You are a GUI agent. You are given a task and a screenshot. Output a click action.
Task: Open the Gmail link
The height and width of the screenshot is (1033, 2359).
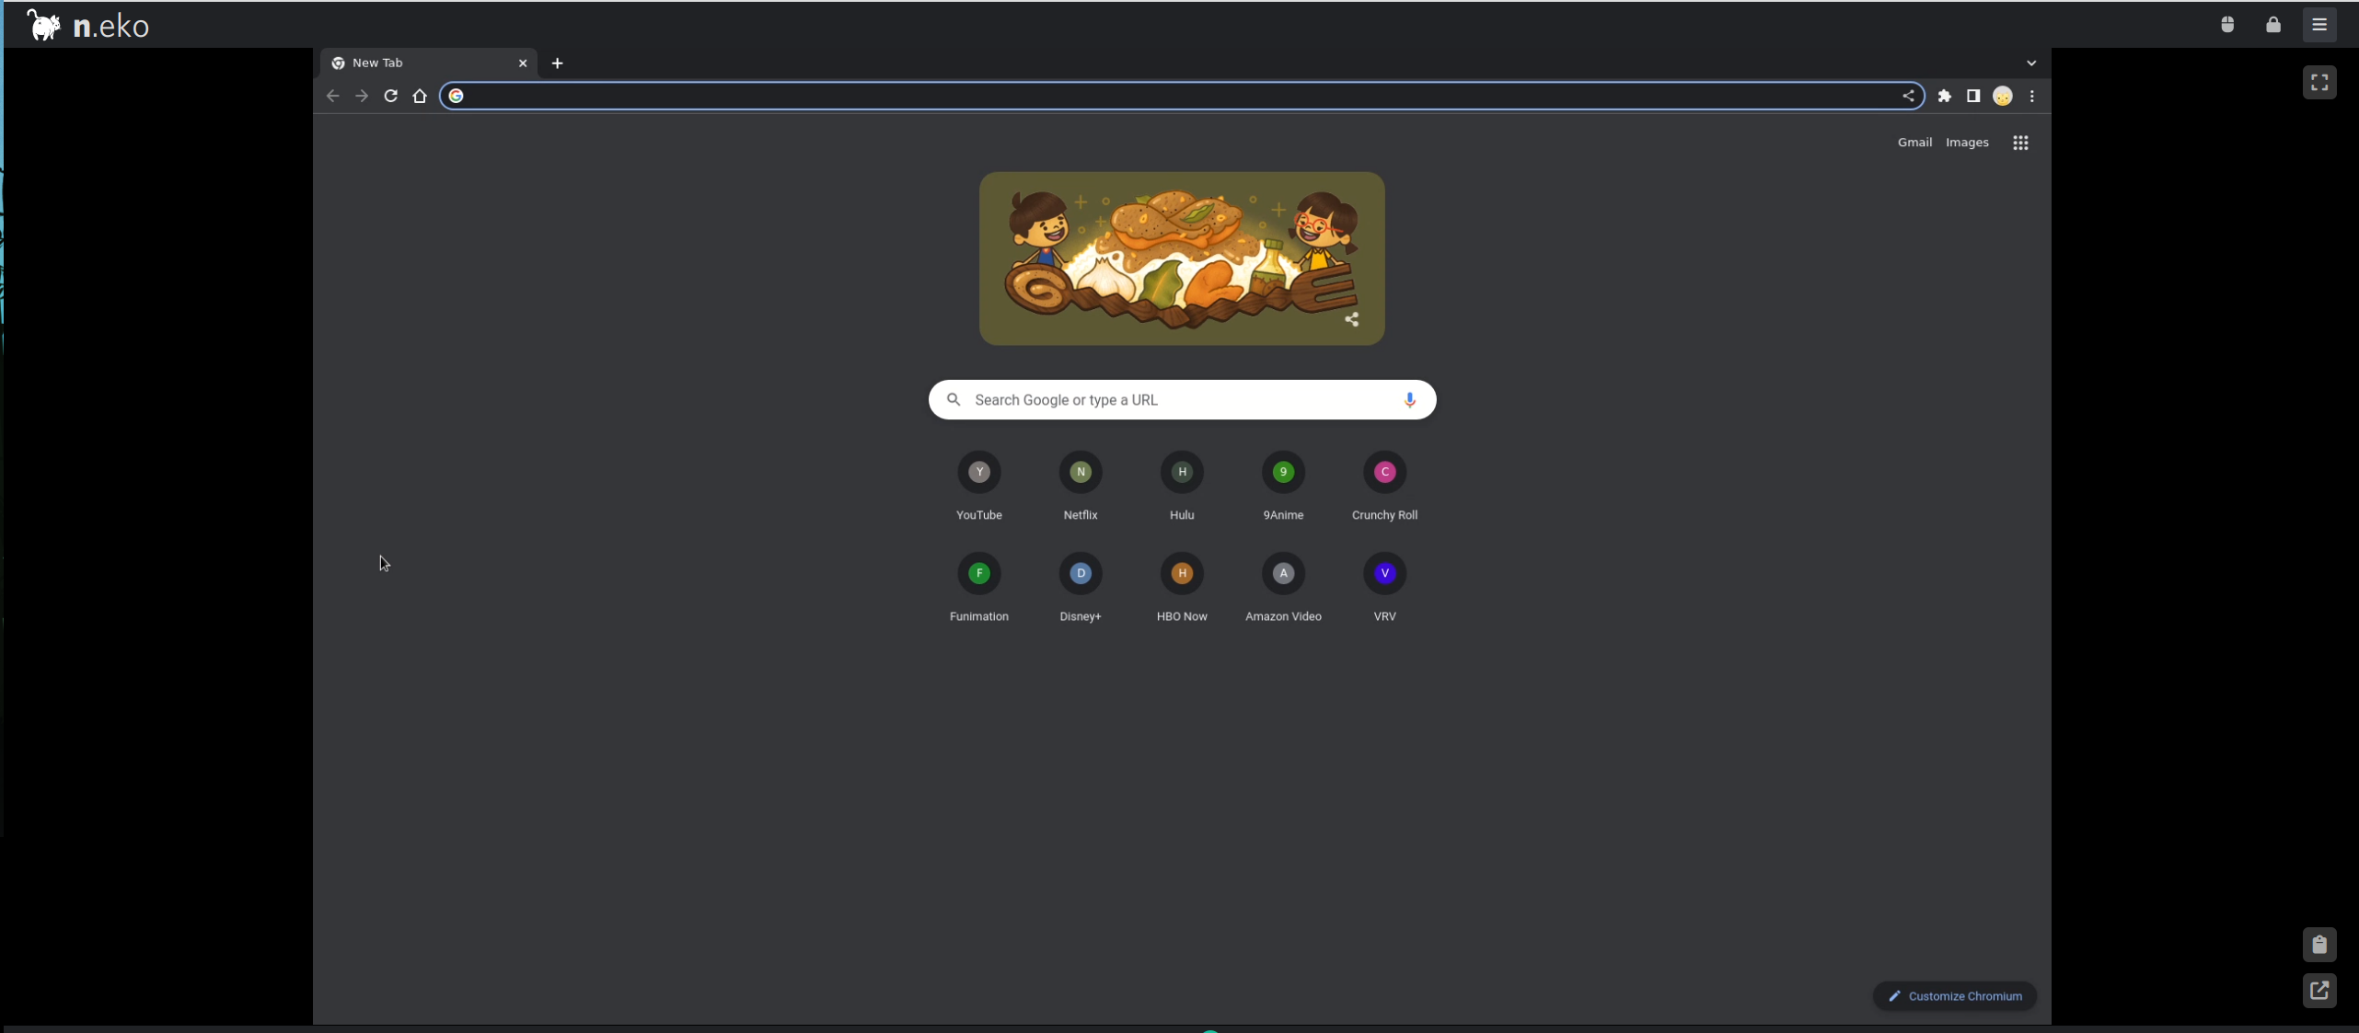(1914, 143)
